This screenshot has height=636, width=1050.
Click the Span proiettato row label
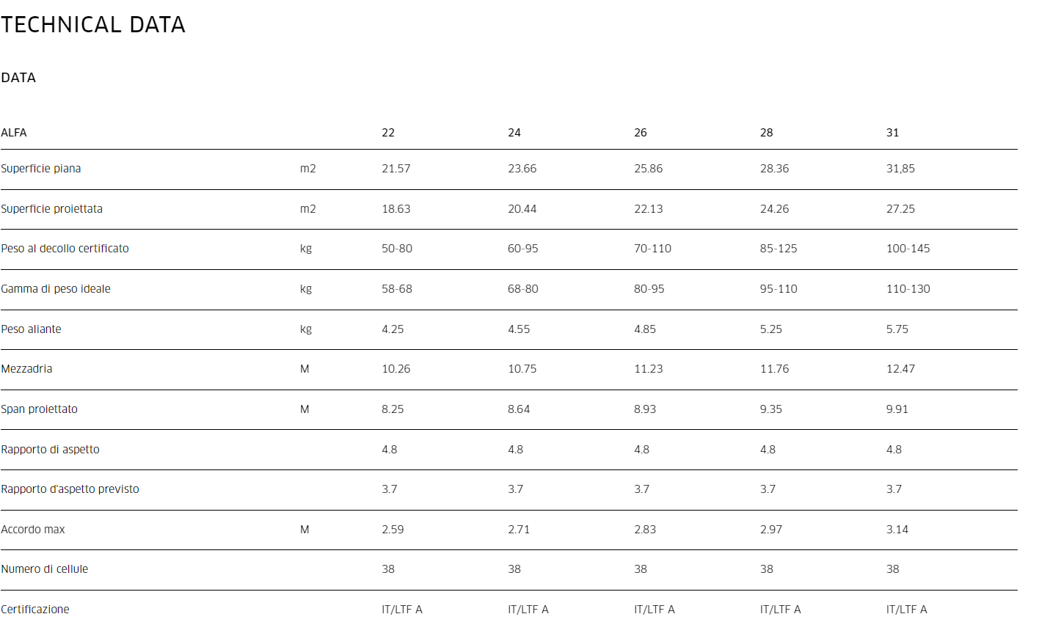(40, 409)
